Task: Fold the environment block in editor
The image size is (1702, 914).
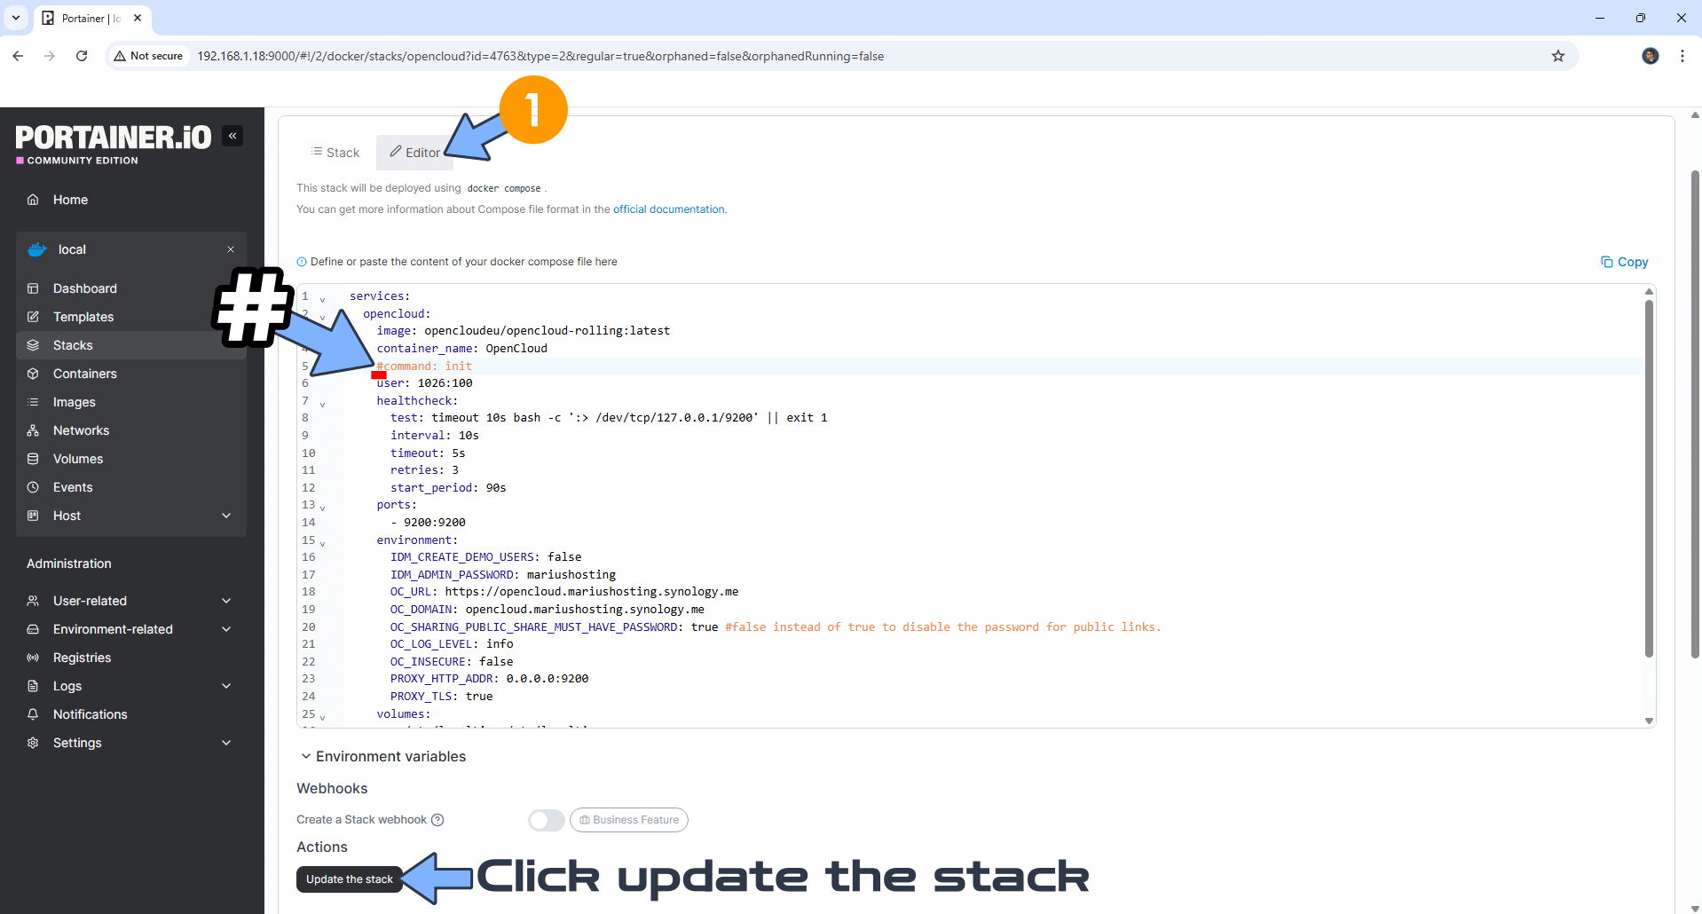Action: pyautogui.click(x=322, y=543)
